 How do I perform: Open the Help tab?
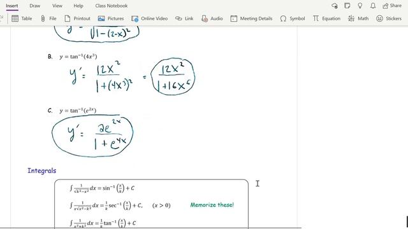(x=78, y=6)
